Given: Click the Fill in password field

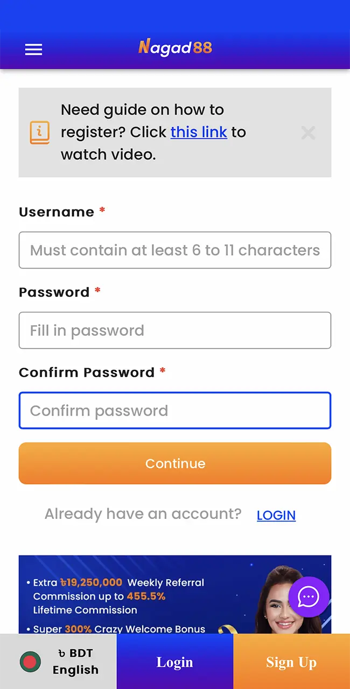Looking at the screenshot, I should 174,330.
